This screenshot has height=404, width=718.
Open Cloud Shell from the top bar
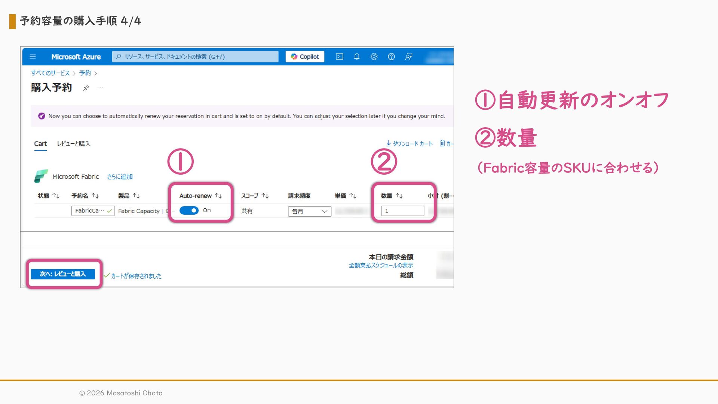[x=339, y=57]
